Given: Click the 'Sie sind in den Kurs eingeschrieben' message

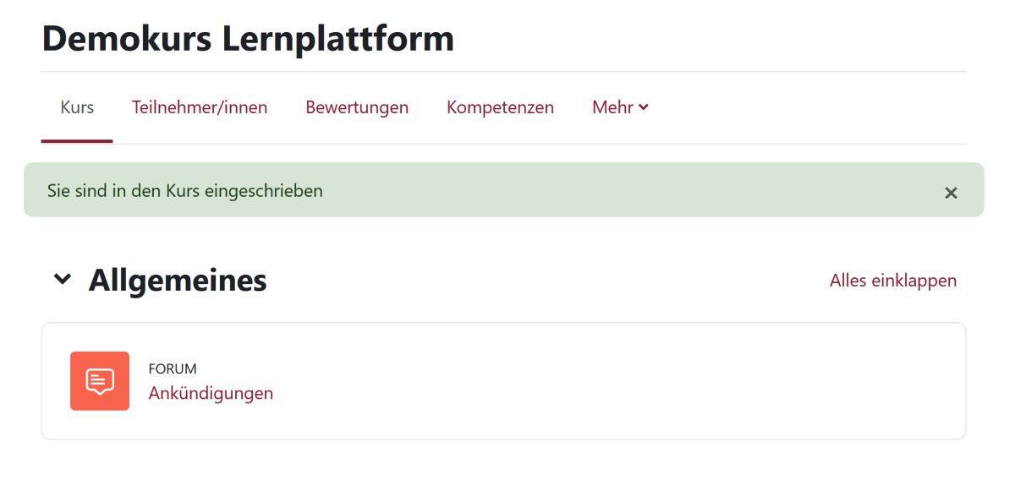Looking at the screenshot, I should (185, 191).
